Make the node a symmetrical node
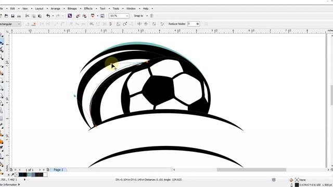Image resolution: width=333 pixels, height=187 pixels. [83, 24]
